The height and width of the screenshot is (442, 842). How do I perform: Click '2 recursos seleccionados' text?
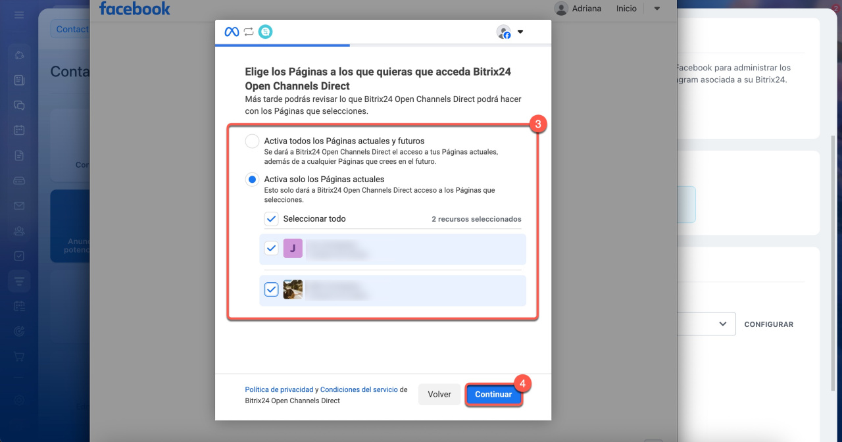click(x=476, y=219)
